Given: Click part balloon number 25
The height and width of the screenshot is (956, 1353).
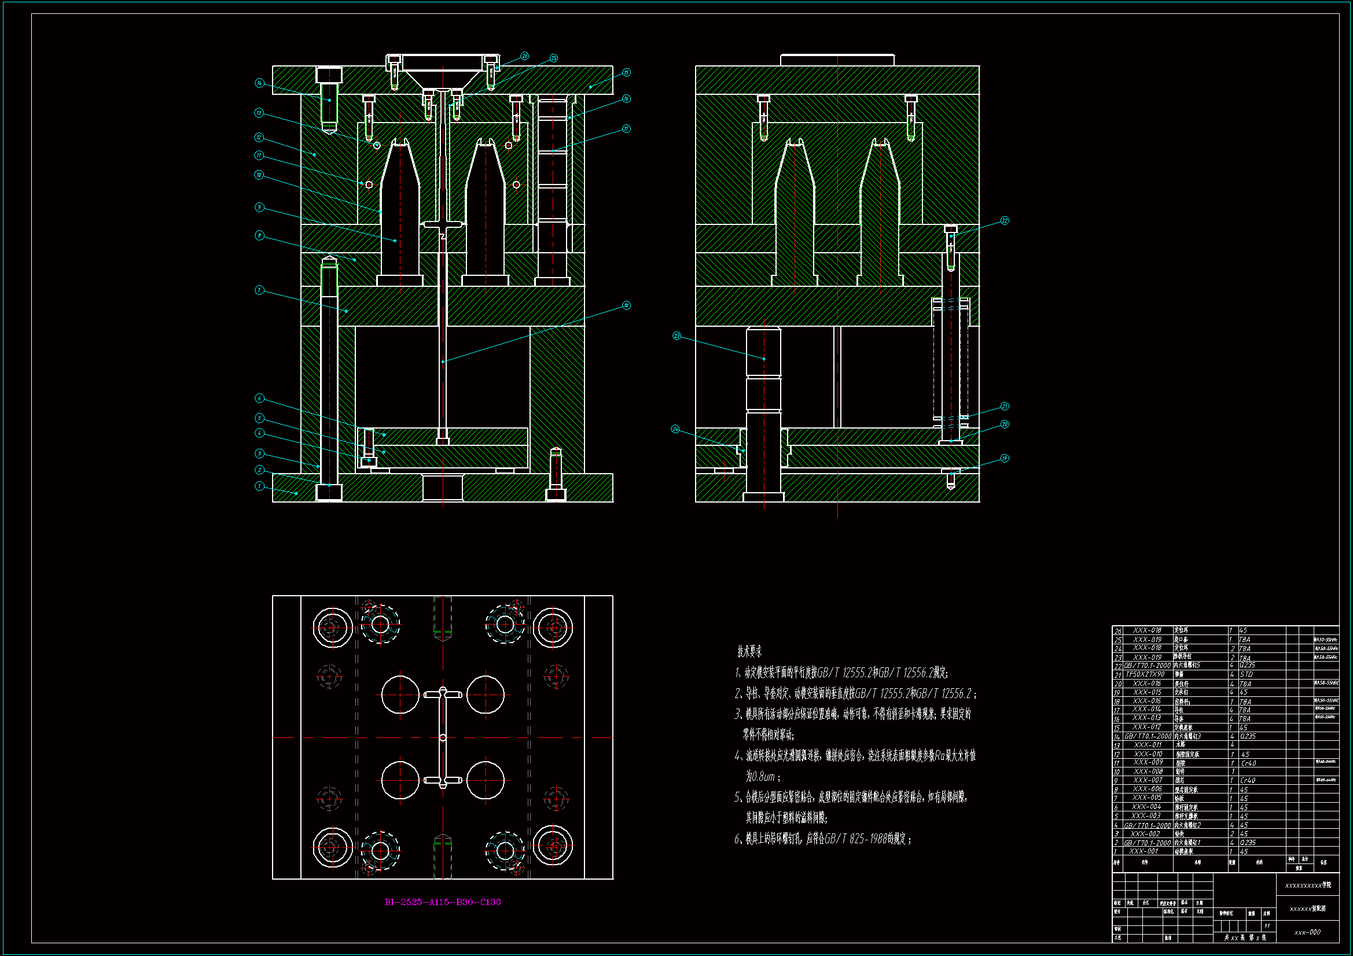Looking at the screenshot, I should click(553, 58).
